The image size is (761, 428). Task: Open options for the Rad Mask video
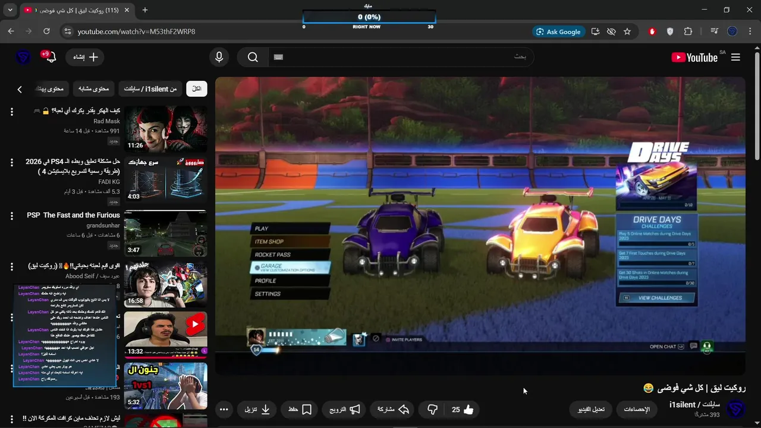click(x=11, y=111)
